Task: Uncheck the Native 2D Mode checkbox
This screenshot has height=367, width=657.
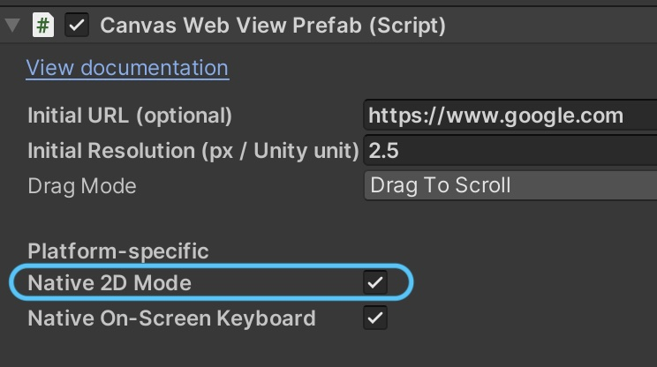Action: (x=376, y=283)
